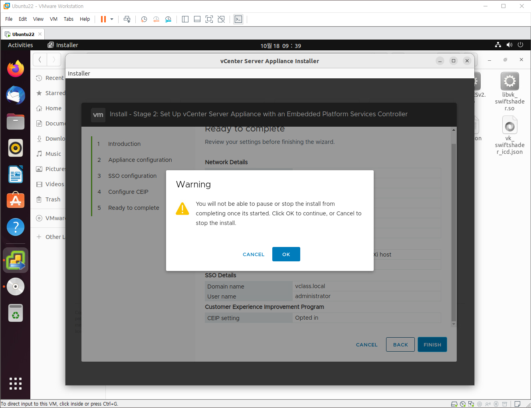The height and width of the screenshot is (408, 531).
Task: Click the BACK button in wizard
Action: pos(400,344)
